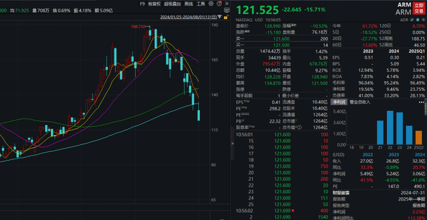The height and width of the screenshot is (220, 427).
Task: Toggle the yellow date range lock
Action: click(x=226, y=17)
